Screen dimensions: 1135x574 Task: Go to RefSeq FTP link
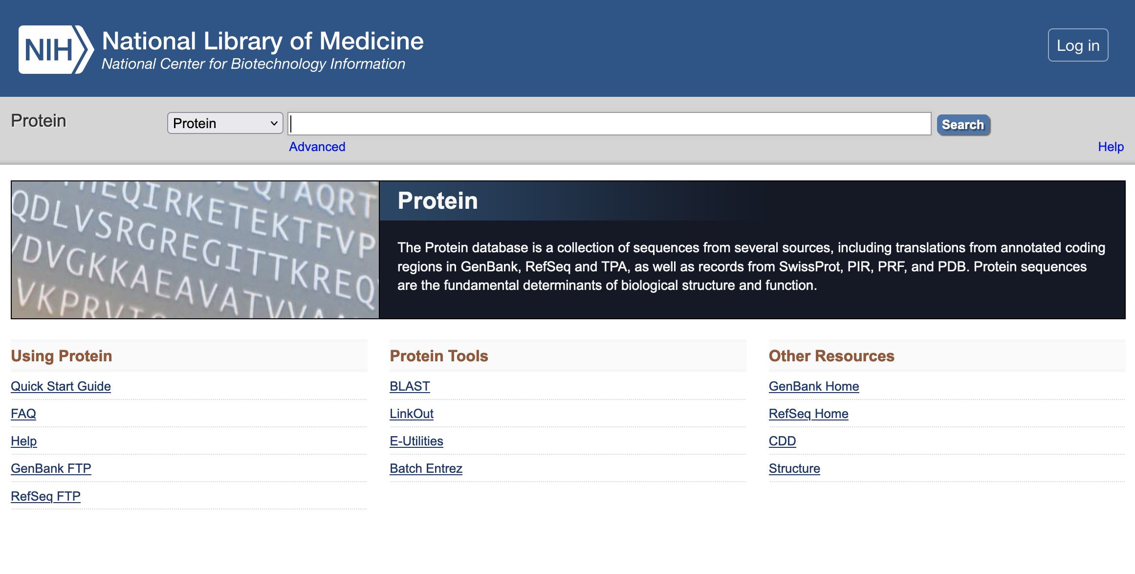click(45, 496)
